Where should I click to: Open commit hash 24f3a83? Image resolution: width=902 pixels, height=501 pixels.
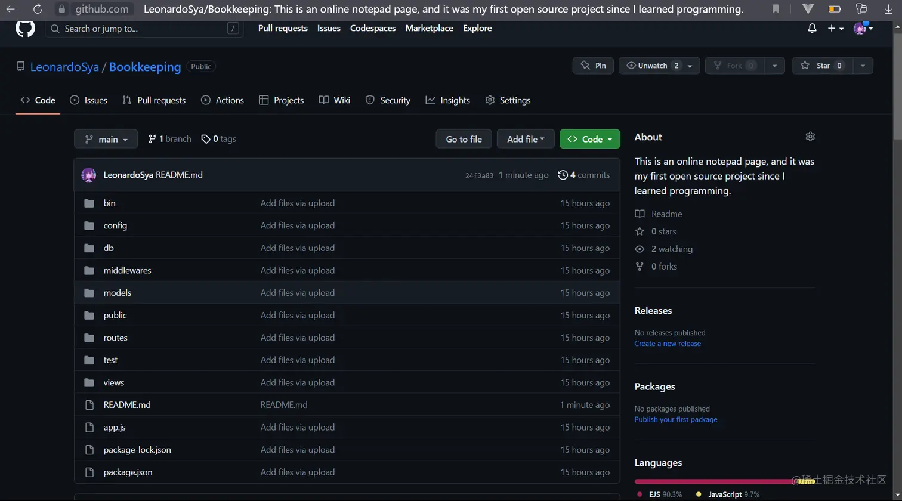[x=480, y=175]
